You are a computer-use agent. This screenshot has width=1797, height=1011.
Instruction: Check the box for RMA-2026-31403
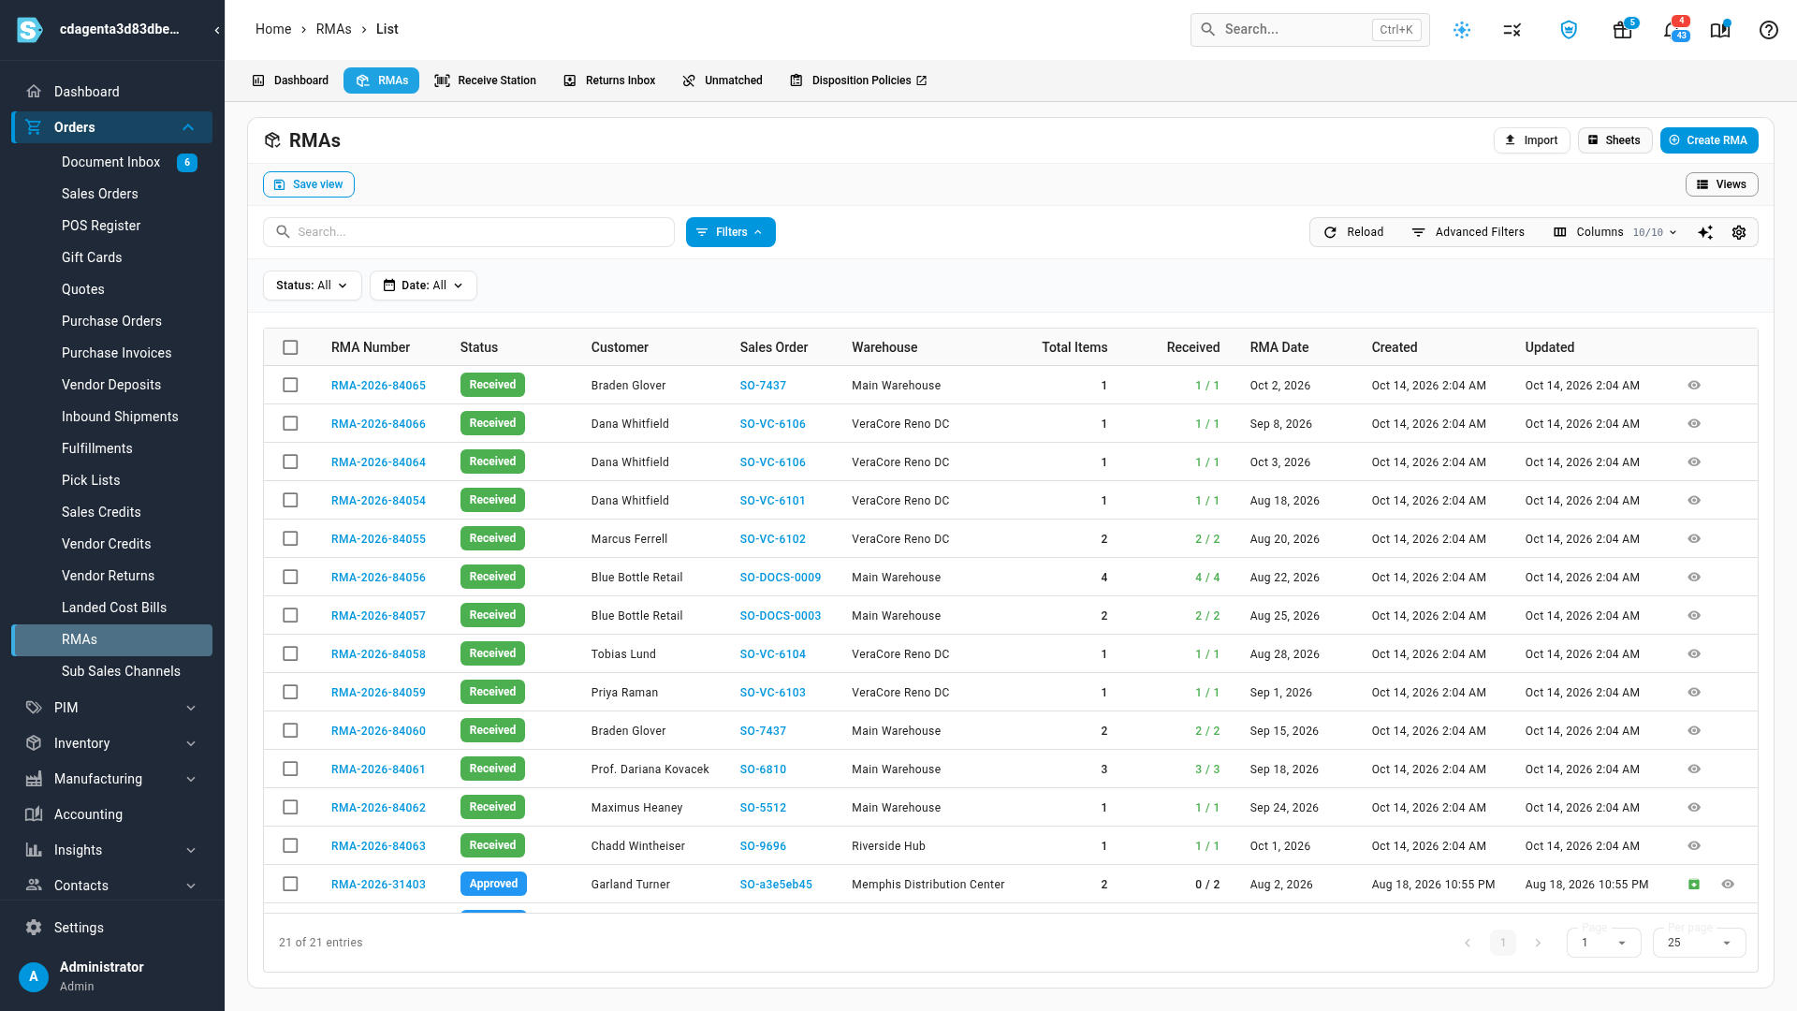coord(290,885)
